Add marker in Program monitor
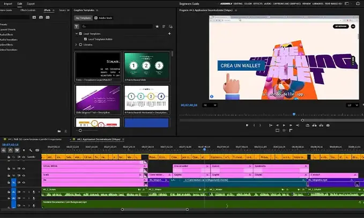364x218 pixels. (x=247, y=125)
